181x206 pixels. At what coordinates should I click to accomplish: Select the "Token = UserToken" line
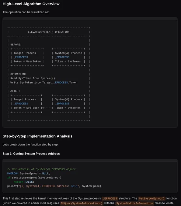point(27,61)
